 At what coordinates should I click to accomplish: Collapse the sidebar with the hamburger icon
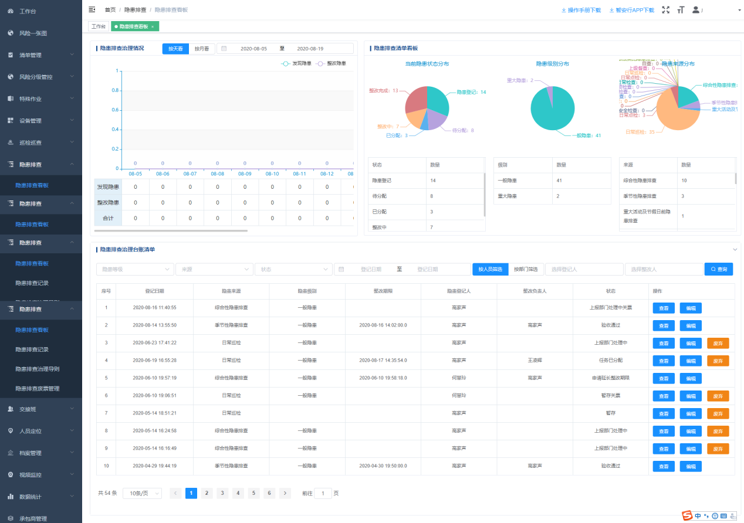click(92, 9)
